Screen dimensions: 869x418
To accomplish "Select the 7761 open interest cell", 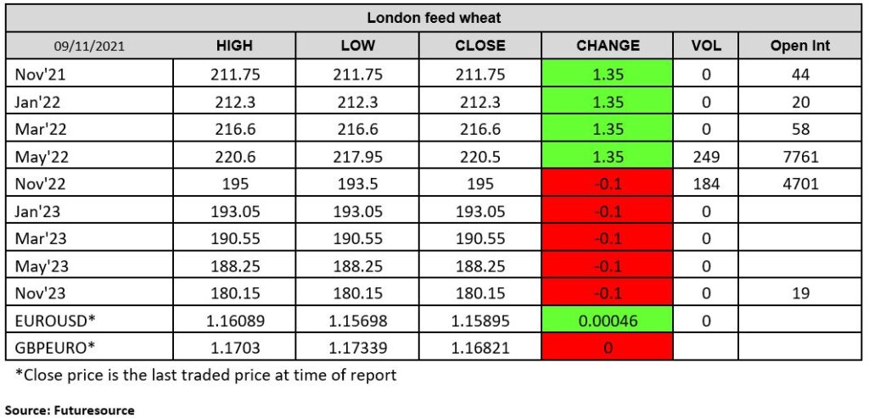I will click(x=800, y=157).
